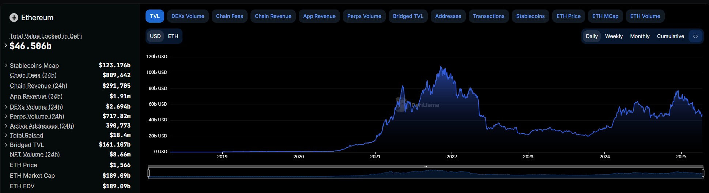
Task: Expand the Bridged TVL row
Action: [x=6, y=145]
